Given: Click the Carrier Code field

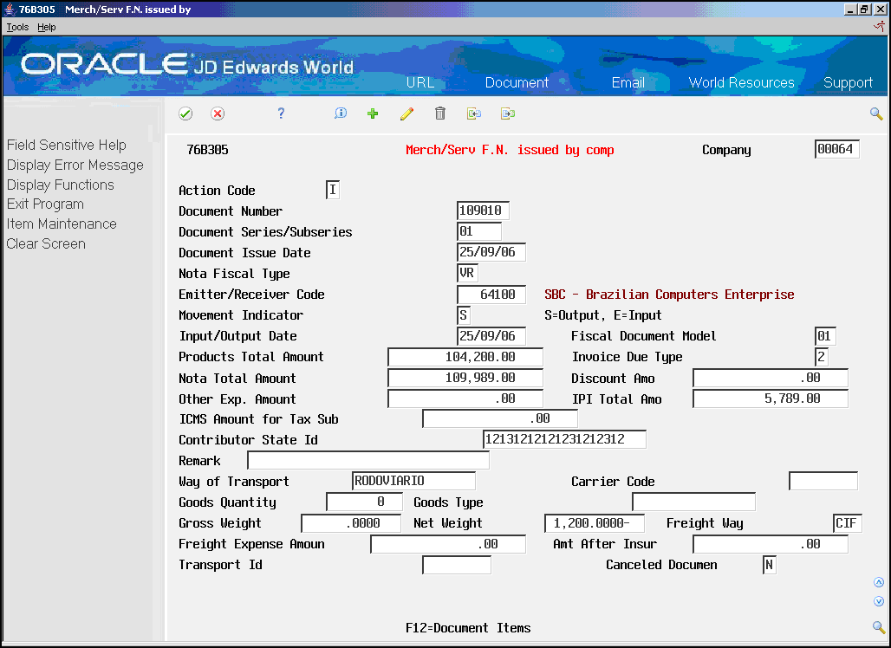Looking at the screenshot, I should 823,481.
